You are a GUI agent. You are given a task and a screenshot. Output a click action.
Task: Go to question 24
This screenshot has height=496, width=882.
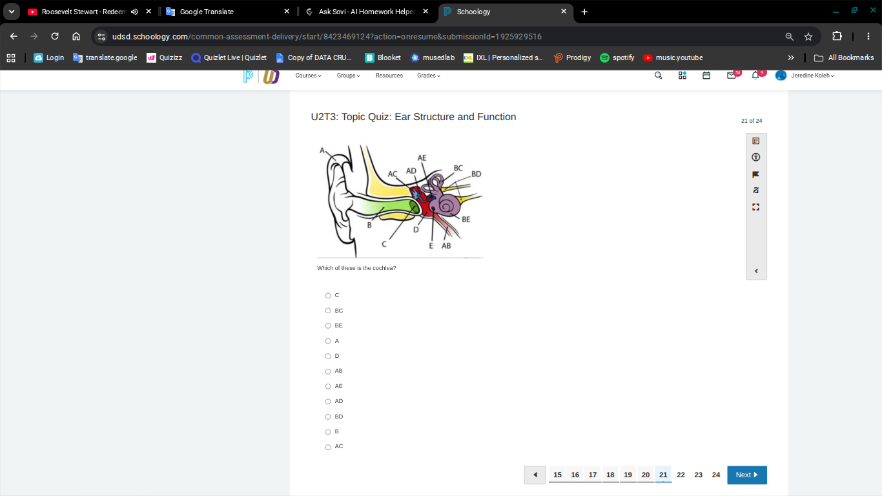(x=716, y=475)
